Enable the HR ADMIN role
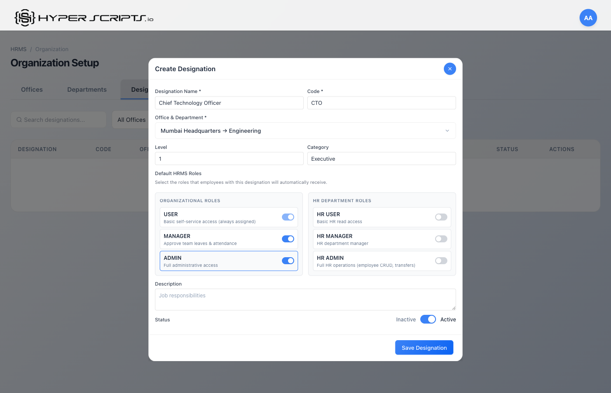The width and height of the screenshot is (611, 393). pos(441,261)
